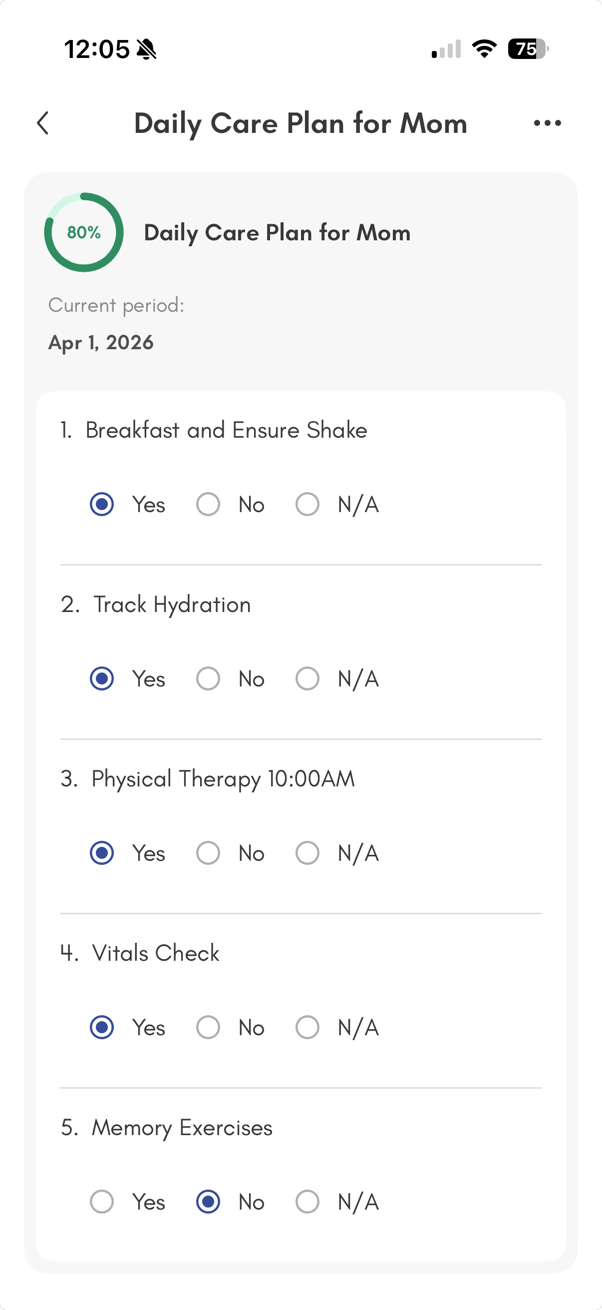Tap the cellular signal bars icon
The image size is (602, 1310).
coord(446,49)
